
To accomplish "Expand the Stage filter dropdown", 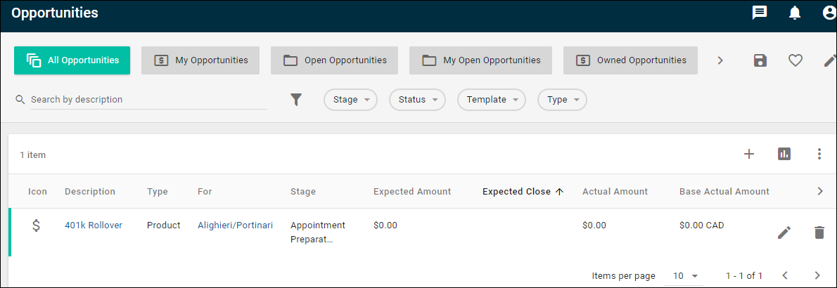I will point(351,100).
